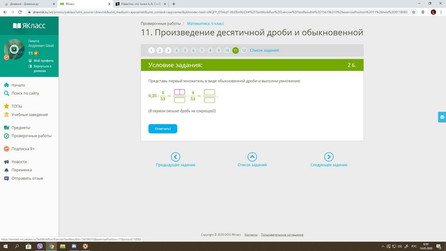Go to Предыдущее задание arrow icon
This screenshot has width=446, height=251.
coord(176,157)
